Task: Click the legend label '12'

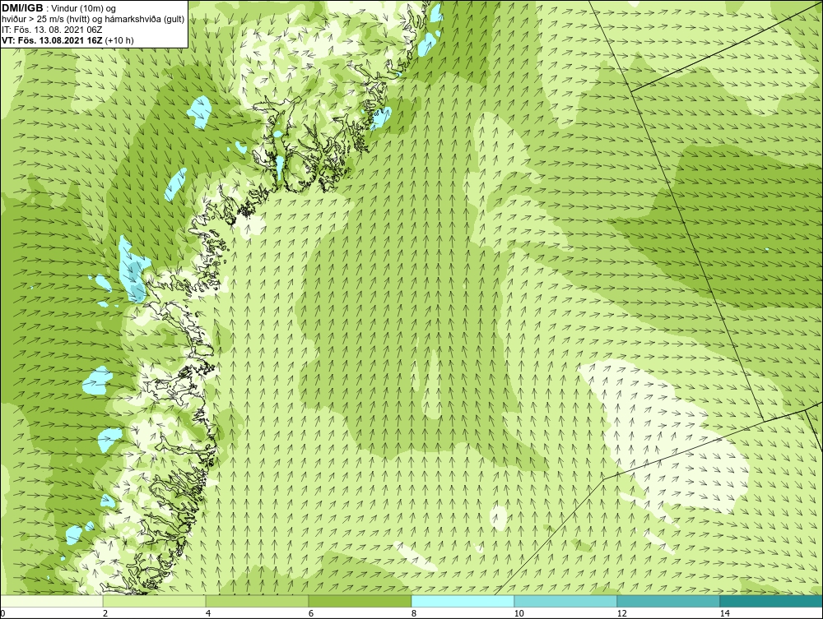Action: [x=622, y=613]
